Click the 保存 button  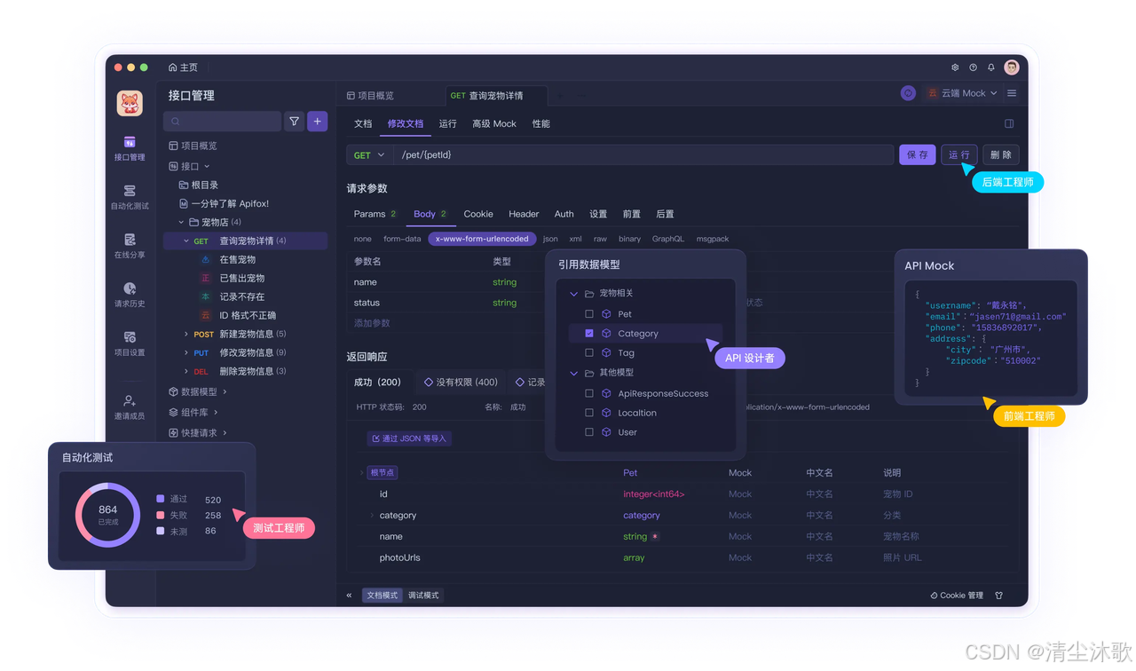click(x=917, y=154)
